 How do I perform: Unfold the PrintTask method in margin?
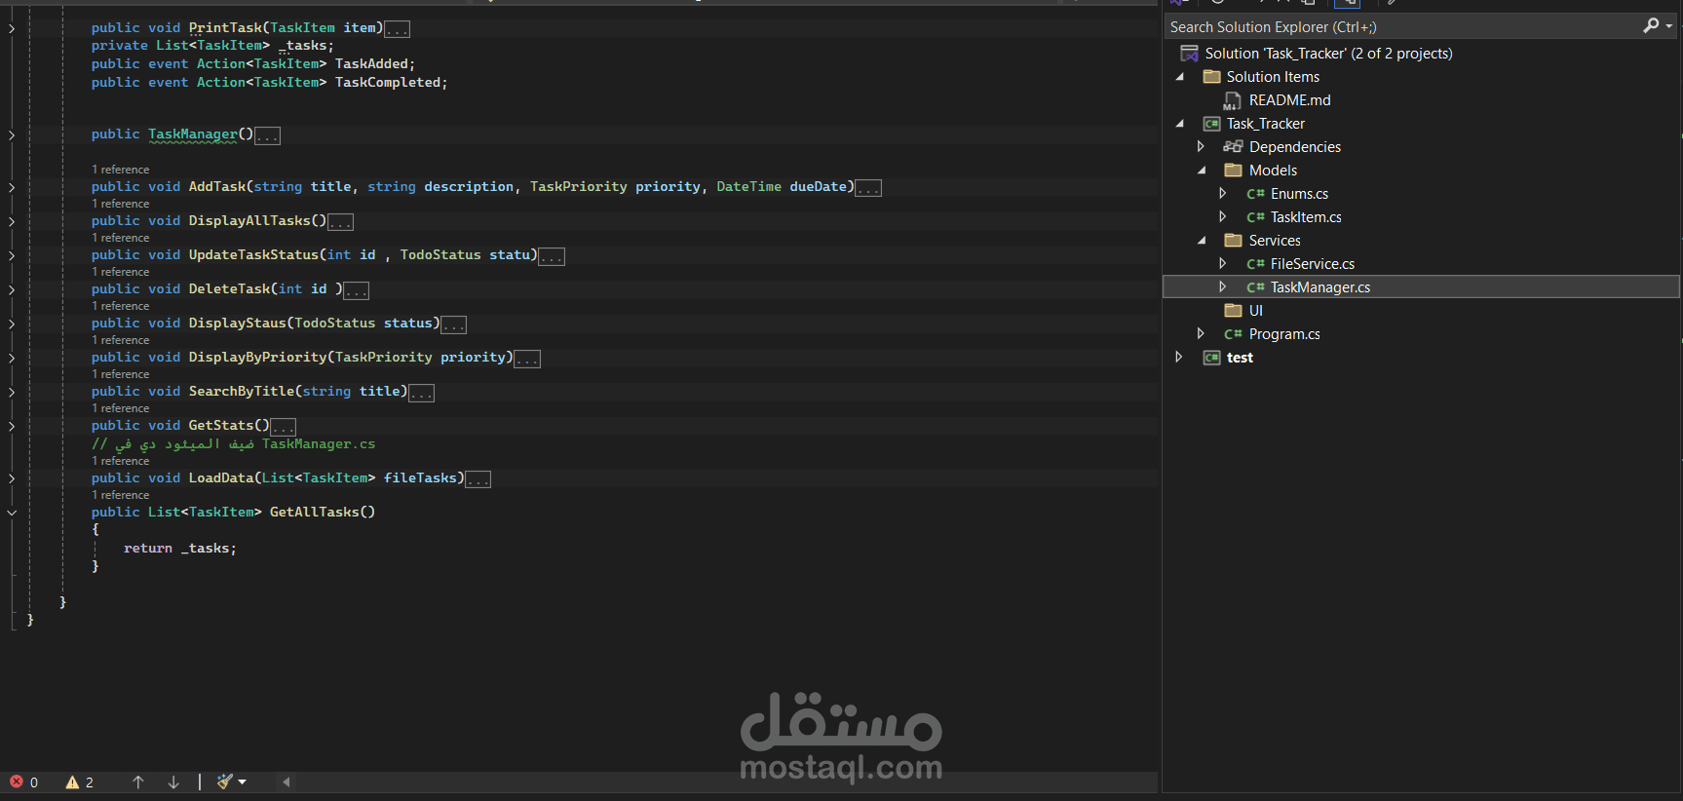tap(12, 28)
